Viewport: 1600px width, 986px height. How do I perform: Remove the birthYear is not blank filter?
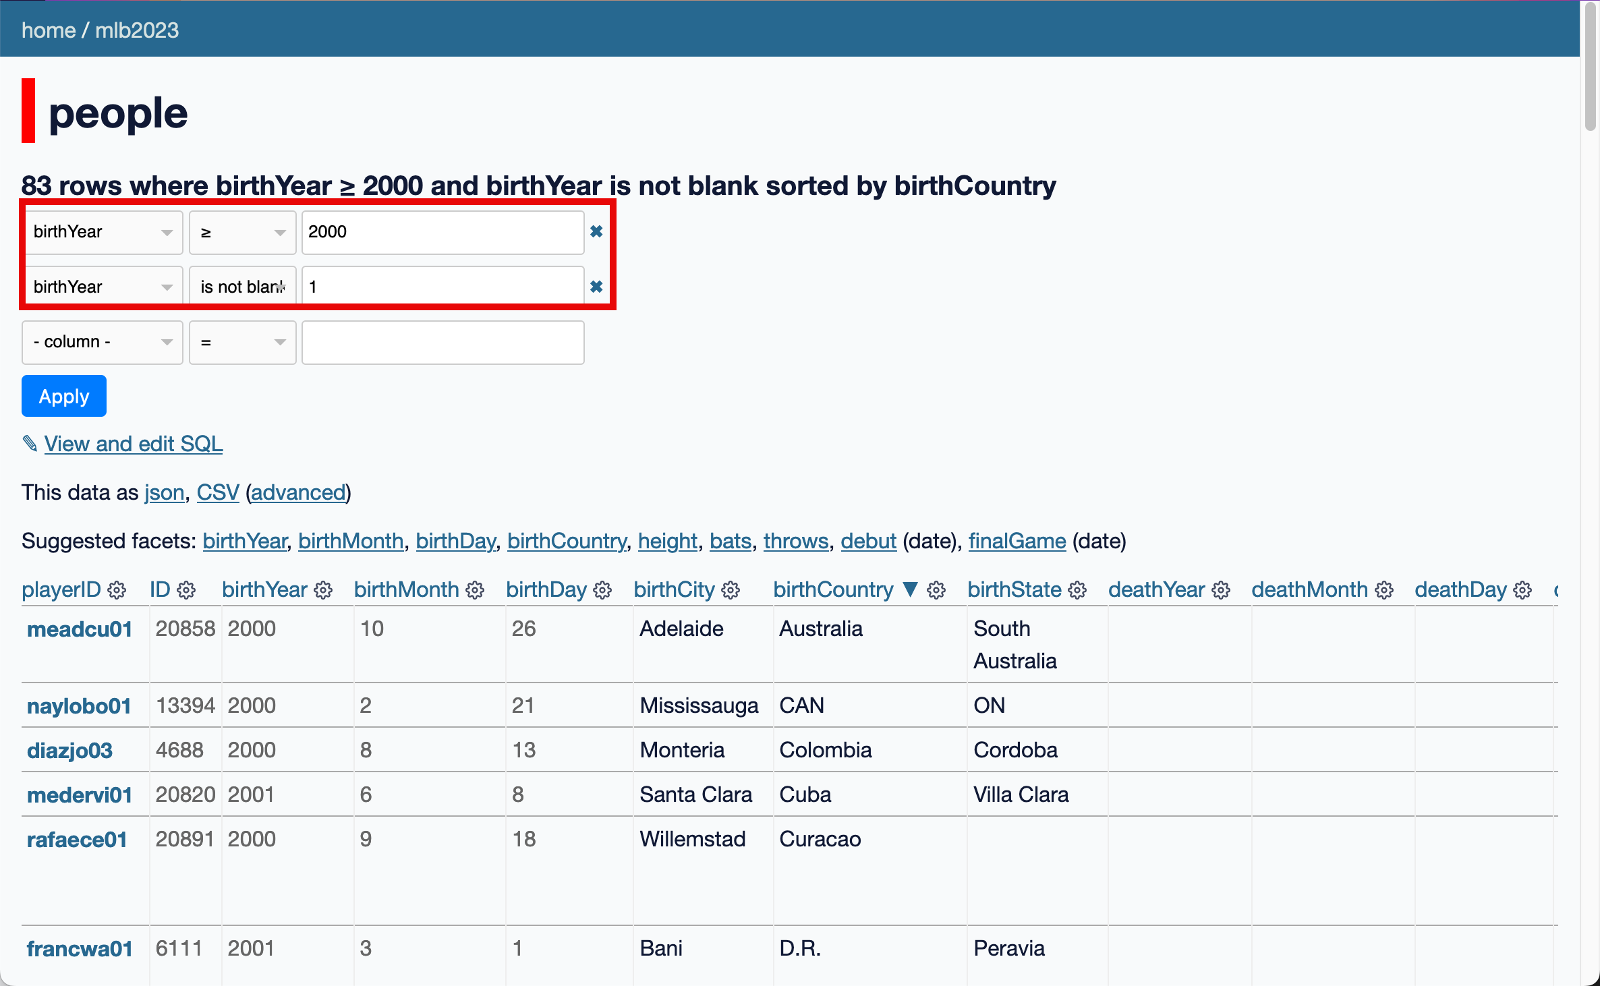[x=596, y=287]
